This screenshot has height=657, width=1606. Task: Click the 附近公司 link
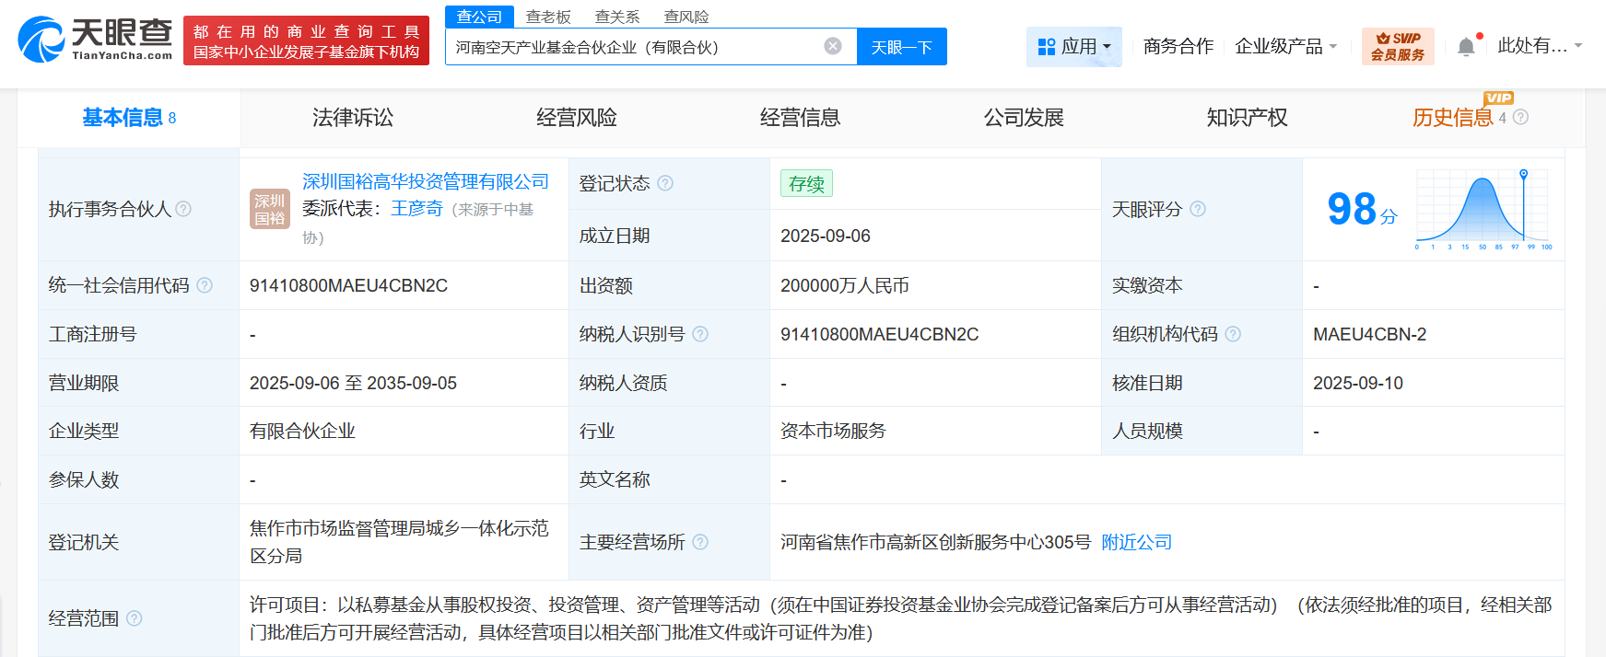pos(1137,542)
